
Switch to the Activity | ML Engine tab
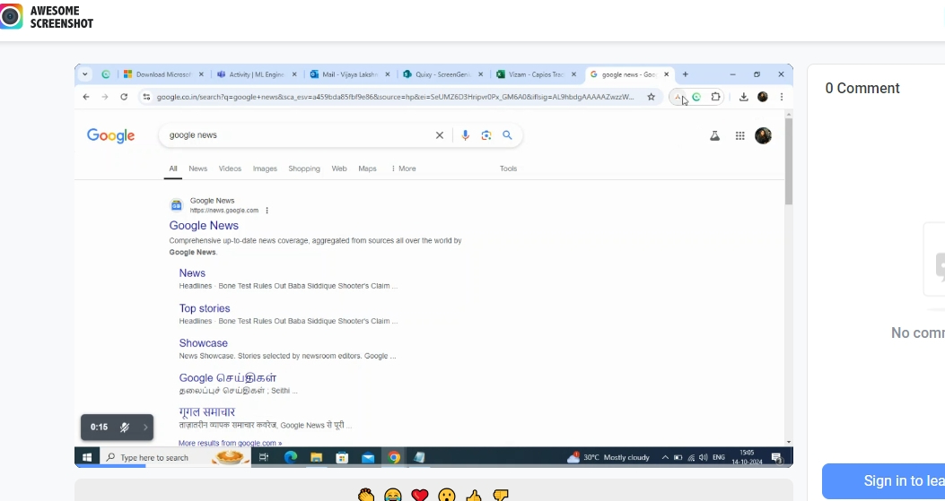[256, 74]
